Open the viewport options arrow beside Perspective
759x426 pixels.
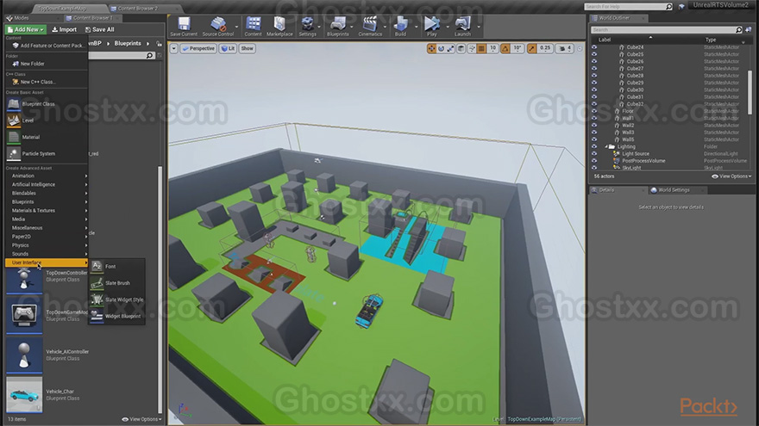click(x=173, y=48)
